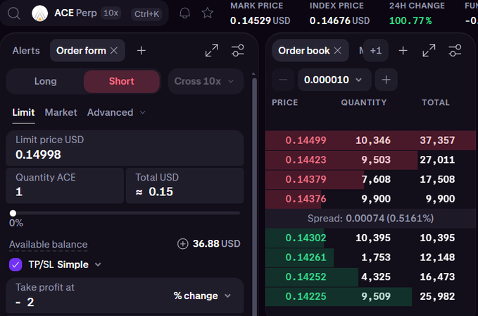This screenshot has height=316, width=478.
Task: Select ask price 0.14423 in order book
Action: 306,160
